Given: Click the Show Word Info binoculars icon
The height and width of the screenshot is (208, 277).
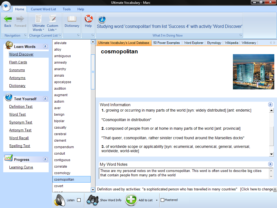Looking at the screenshot, I should point(93,200).
